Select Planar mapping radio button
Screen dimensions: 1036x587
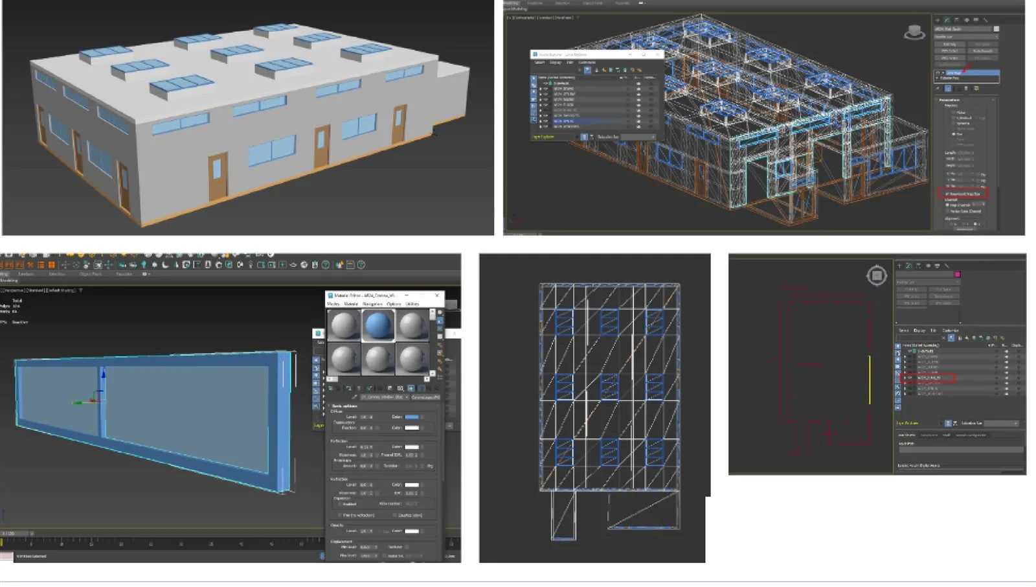[953, 112]
